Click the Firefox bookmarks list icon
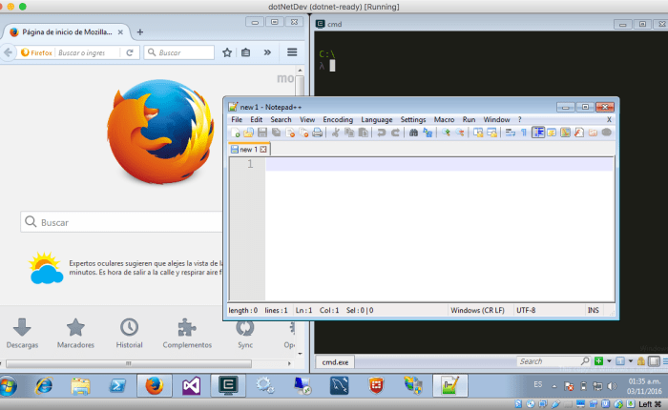 [246, 52]
